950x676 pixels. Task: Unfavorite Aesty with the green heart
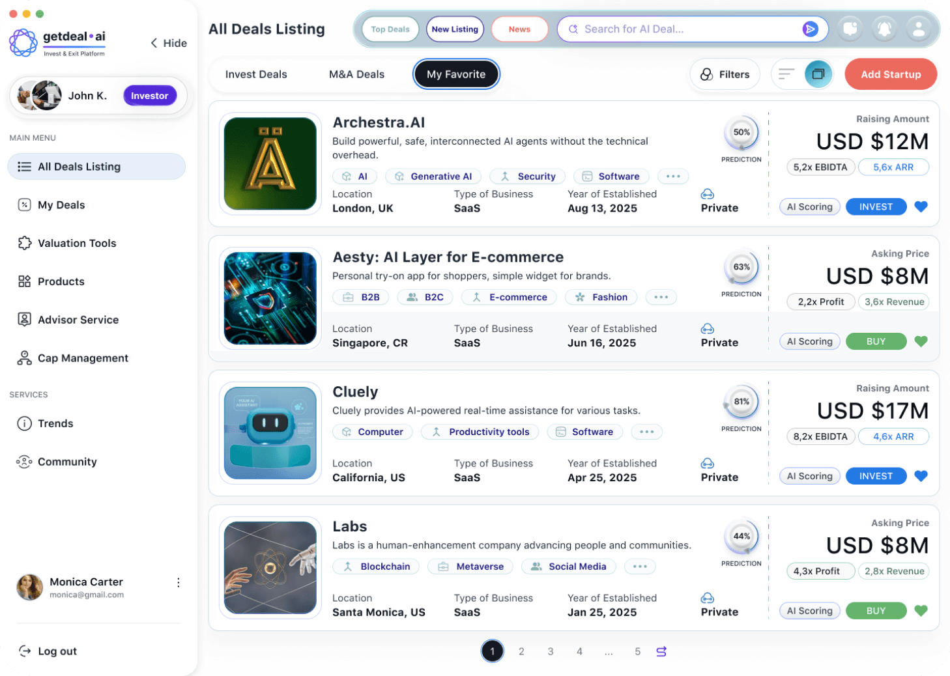[921, 341]
